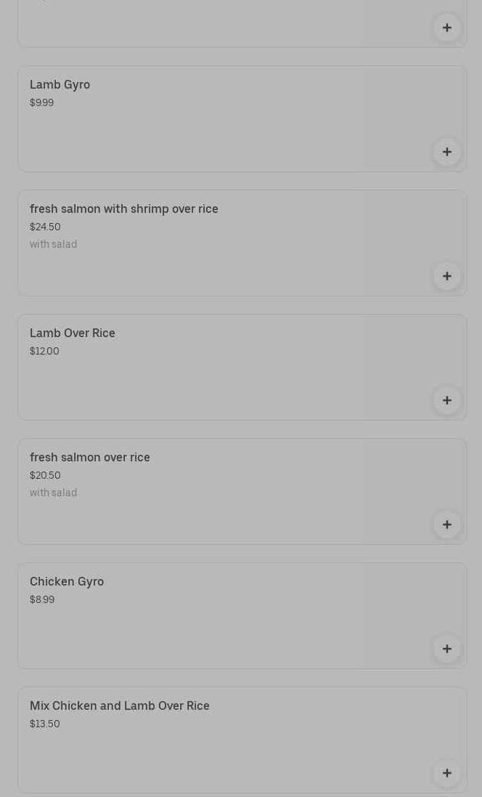Viewport: 482px width, 797px height.
Task: Select the Chicken Gyro item name
Action: (67, 582)
